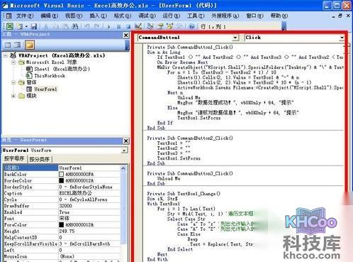The image size is (353, 262).
Task: Open the Click procedure dropdown in code window
Action: [342, 38]
